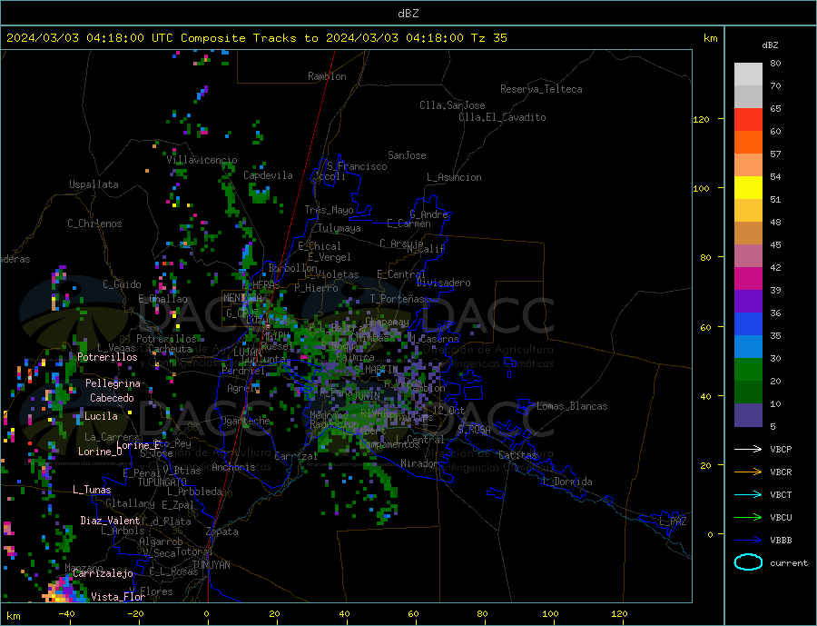Click the white VBCP arrow in legend
Viewport: 817px width, 626px height.
click(748, 449)
